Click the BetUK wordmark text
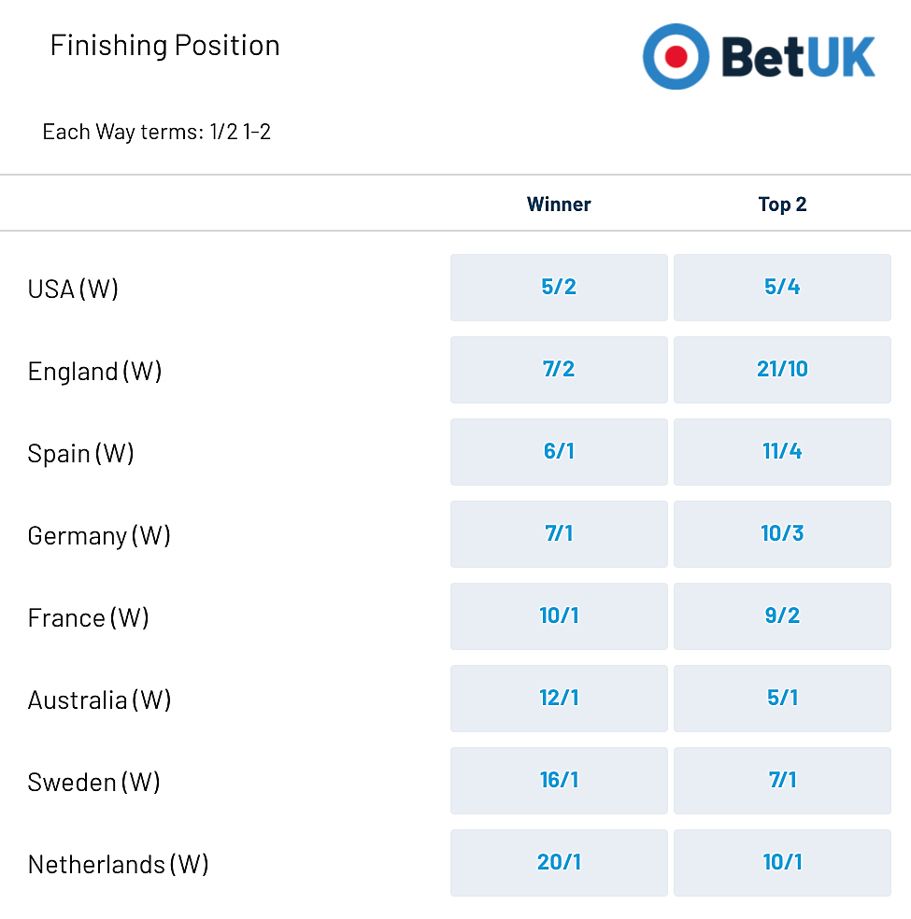The width and height of the screenshot is (911, 919). 798,57
